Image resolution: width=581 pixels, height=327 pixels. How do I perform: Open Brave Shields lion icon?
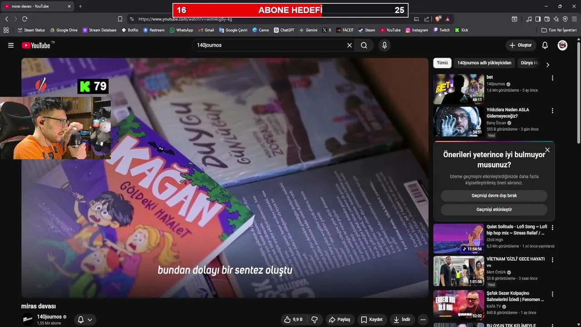[438, 19]
